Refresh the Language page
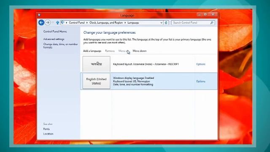Screen dimensions: 270x152 (166, 22)
